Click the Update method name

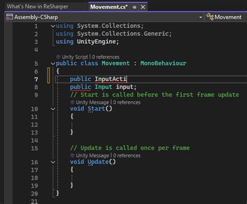(x=98, y=162)
